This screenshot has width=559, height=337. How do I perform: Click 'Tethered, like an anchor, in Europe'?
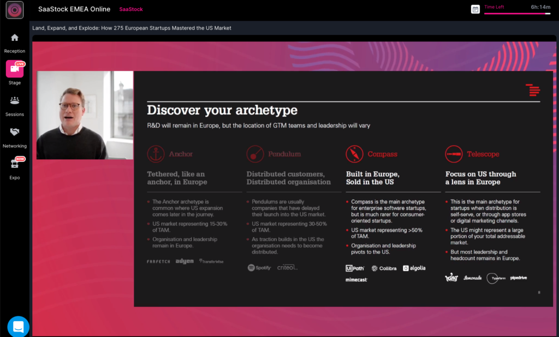coord(177,178)
